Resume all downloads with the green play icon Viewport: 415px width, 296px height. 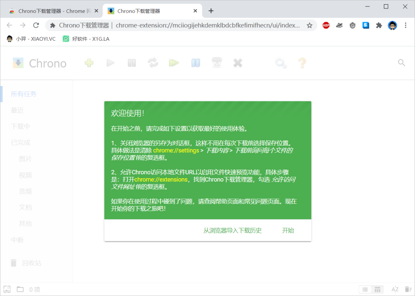tap(173, 63)
